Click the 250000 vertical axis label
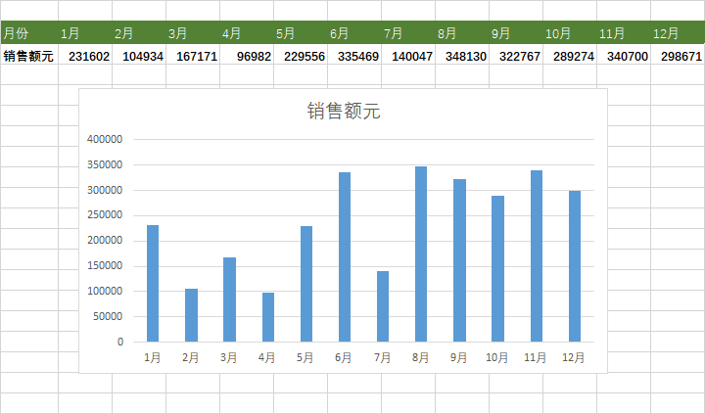Viewport: 705px width, 414px height. [105, 215]
